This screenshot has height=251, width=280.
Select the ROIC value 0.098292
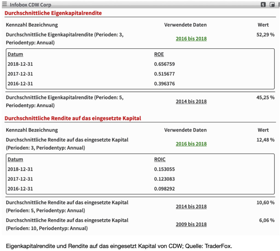(x=164, y=189)
